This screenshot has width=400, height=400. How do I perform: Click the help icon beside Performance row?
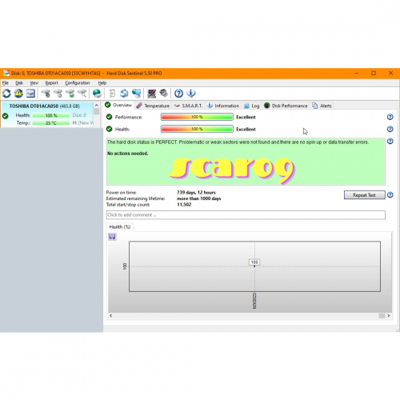tap(390, 117)
